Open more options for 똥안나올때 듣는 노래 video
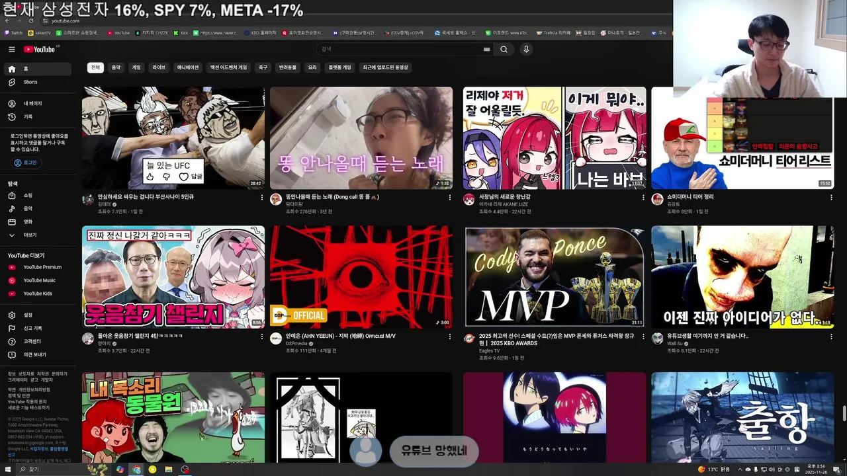Viewport: 847px width, 476px height. click(450, 197)
